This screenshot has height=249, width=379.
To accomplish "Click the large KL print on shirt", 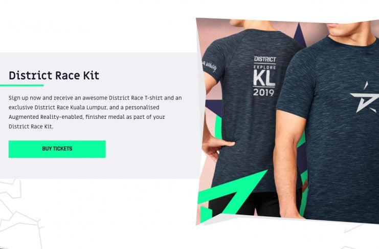I will [x=264, y=78].
